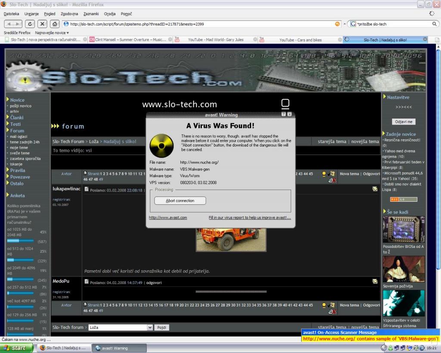441x353 pixels.
Task: Open the Orodja menu
Action: pyautogui.click(x=110, y=14)
